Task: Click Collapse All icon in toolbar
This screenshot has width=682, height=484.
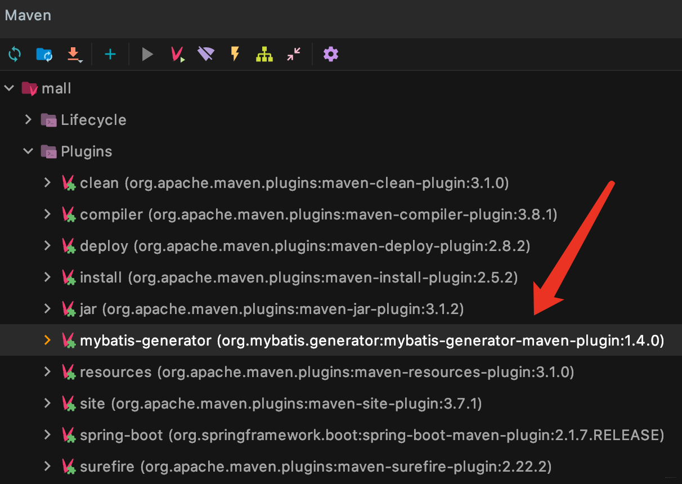Action: coord(294,54)
